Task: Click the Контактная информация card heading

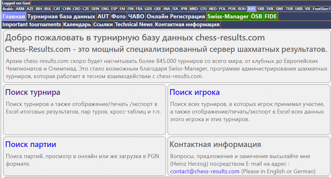Action: pyautogui.click(x=215, y=144)
